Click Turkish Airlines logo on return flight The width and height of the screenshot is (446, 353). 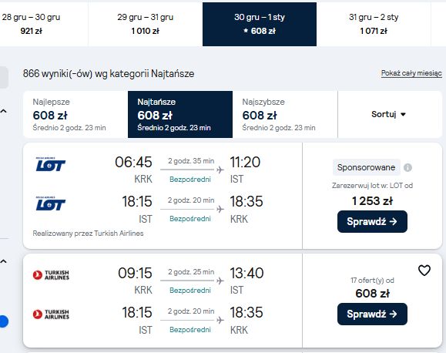[x=51, y=314]
